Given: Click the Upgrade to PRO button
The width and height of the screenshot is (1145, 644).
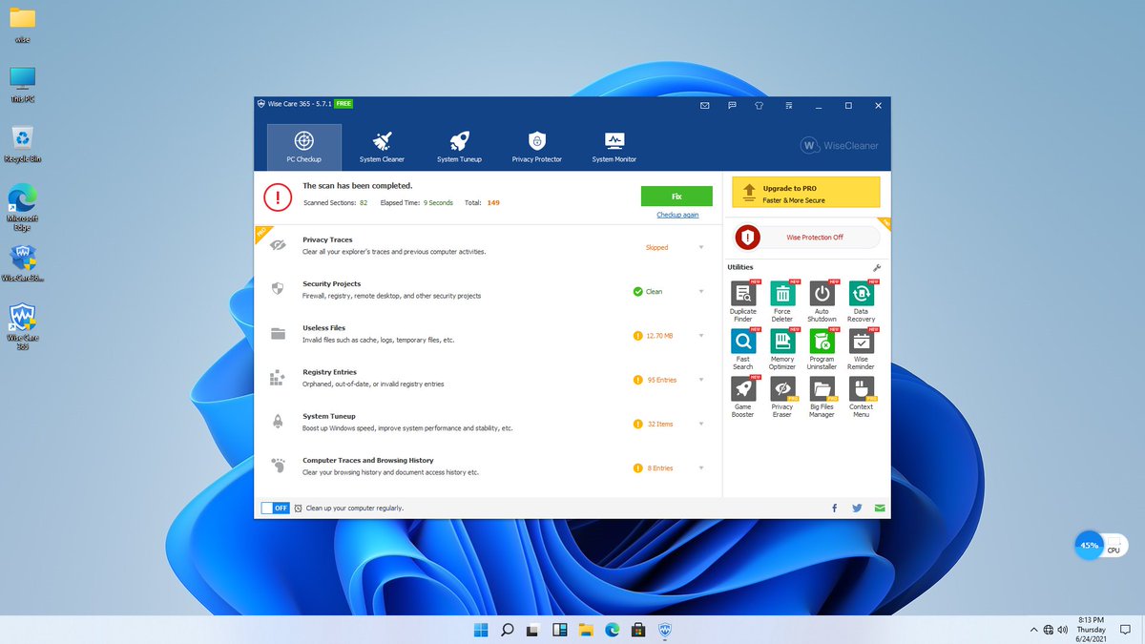Looking at the screenshot, I should pos(806,192).
